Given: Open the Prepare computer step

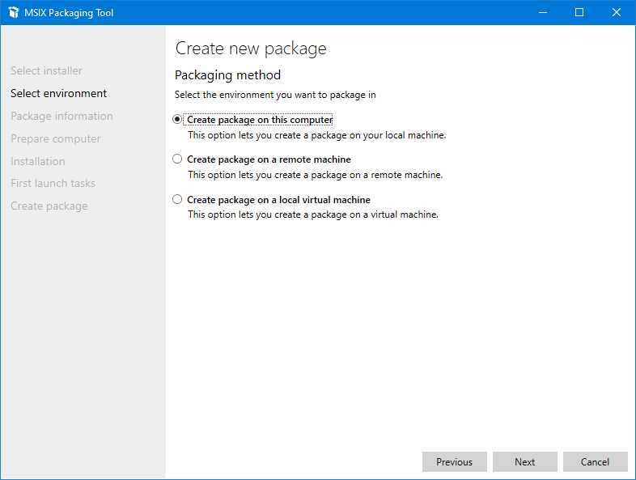Looking at the screenshot, I should [x=56, y=138].
